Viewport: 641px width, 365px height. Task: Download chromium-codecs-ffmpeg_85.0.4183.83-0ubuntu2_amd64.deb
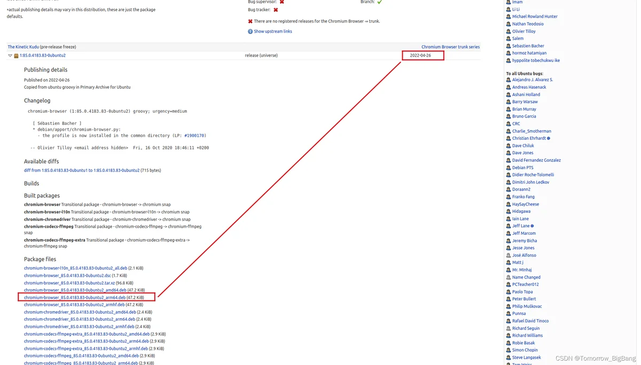(81, 356)
